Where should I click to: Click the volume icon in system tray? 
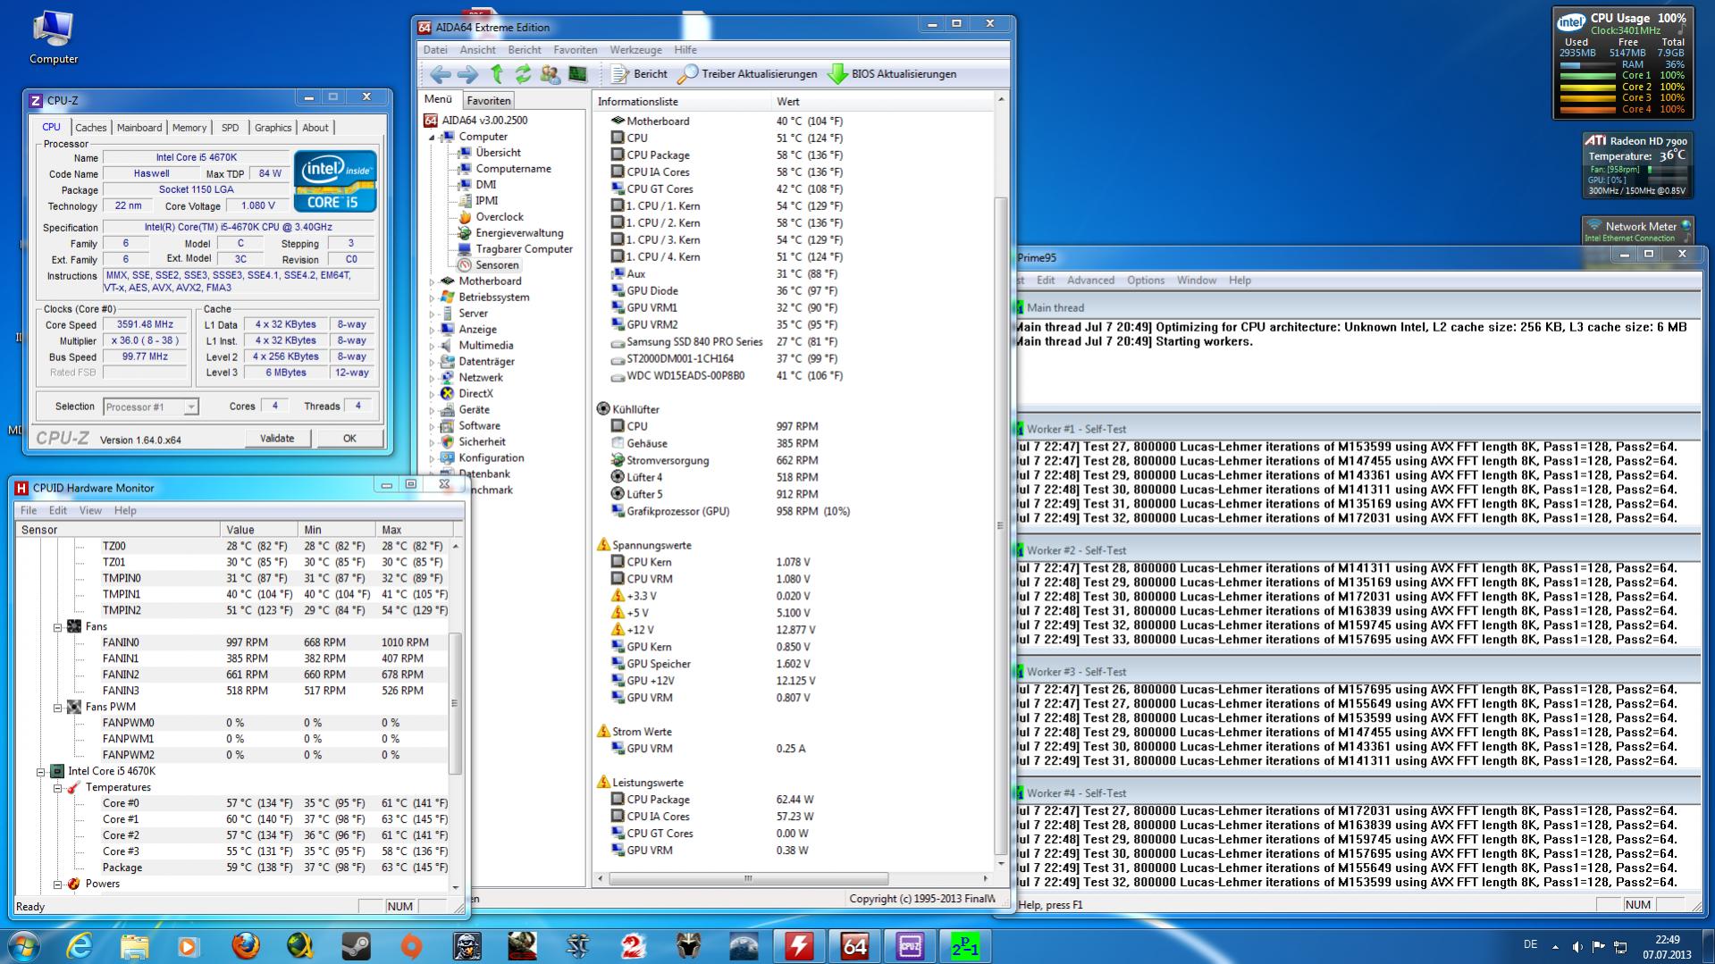click(1576, 947)
